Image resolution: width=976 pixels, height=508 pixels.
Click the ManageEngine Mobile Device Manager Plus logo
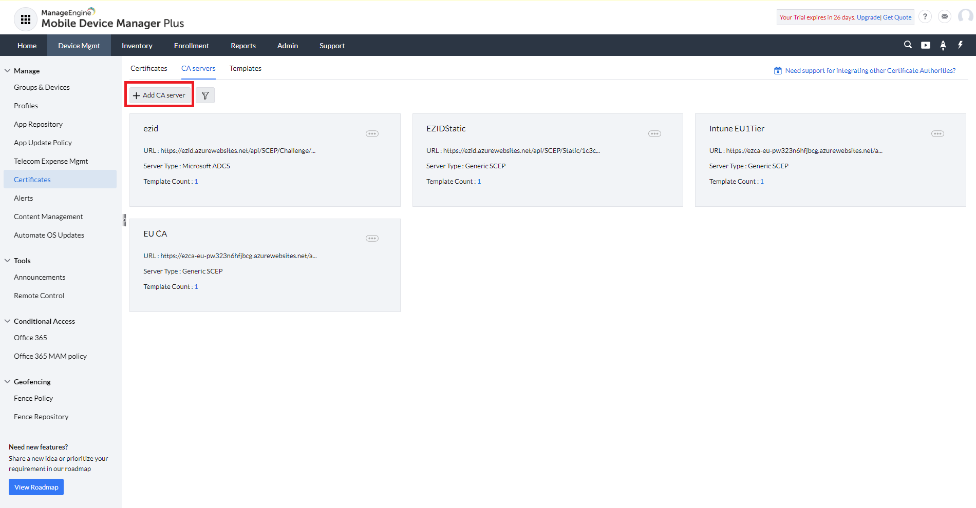coord(112,18)
